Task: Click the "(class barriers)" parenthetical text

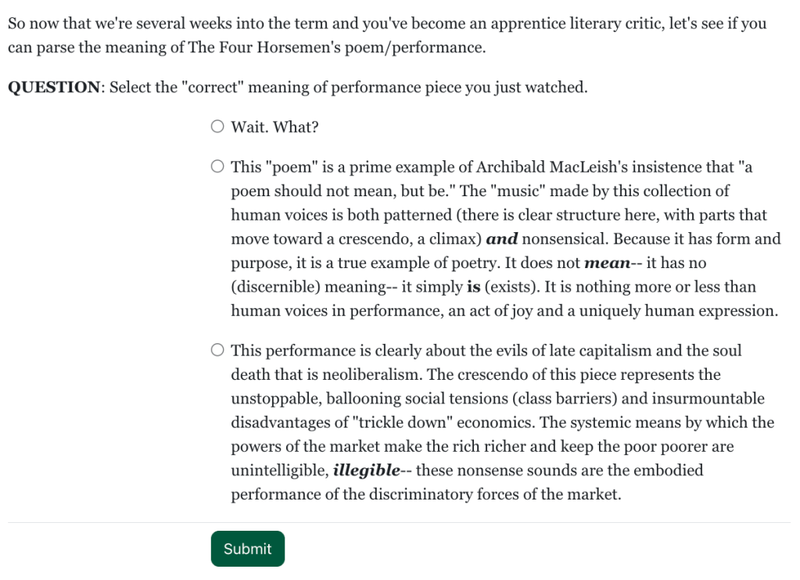Action: click(565, 399)
